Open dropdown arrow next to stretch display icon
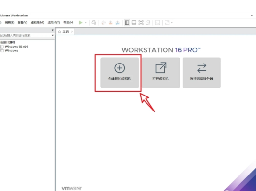256x191 pixels. pos(172,23)
